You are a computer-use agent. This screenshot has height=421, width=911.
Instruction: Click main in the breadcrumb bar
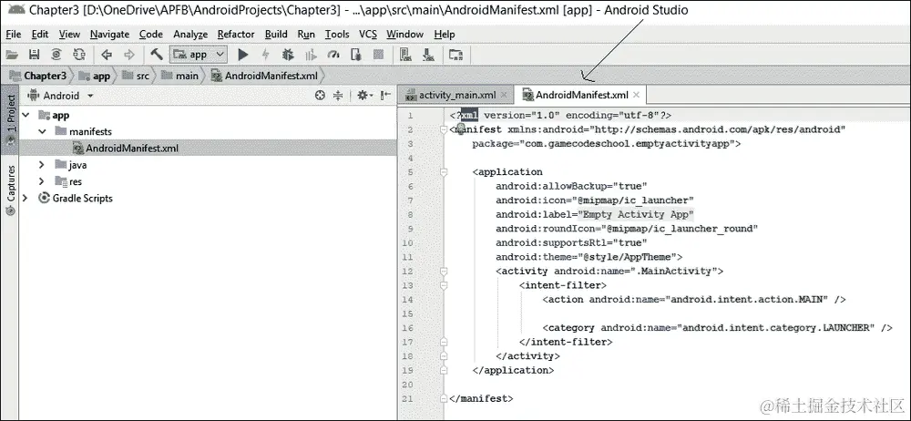[x=180, y=76]
